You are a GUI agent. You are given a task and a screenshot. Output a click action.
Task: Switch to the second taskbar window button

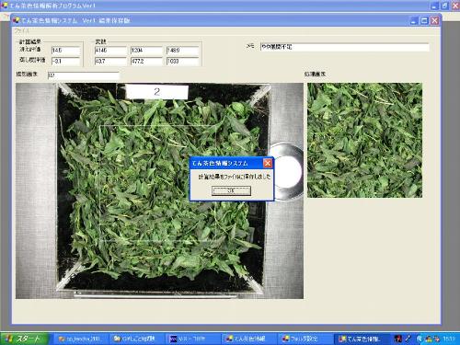pyautogui.click(x=136, y=339)
